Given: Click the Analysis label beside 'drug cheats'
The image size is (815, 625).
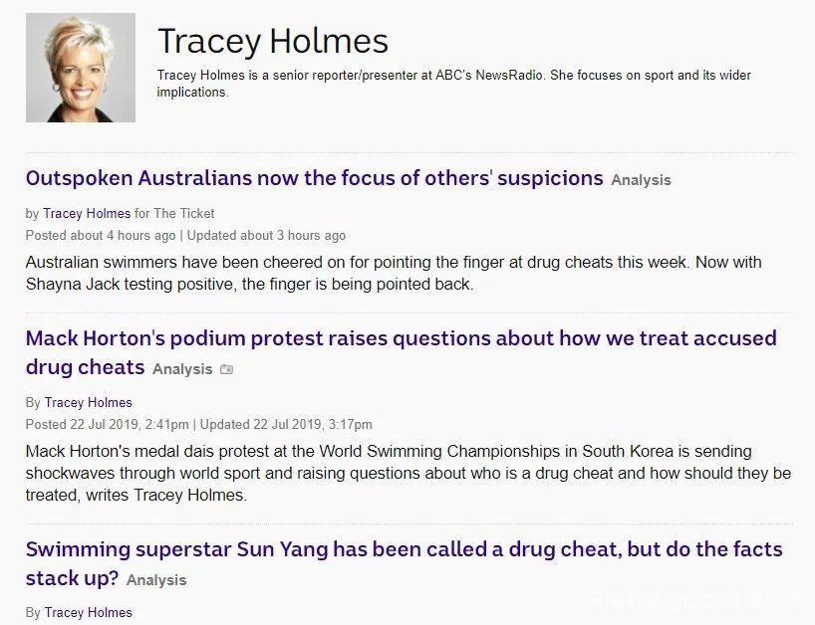Looking at the screenshot, I should click(182, 369).
